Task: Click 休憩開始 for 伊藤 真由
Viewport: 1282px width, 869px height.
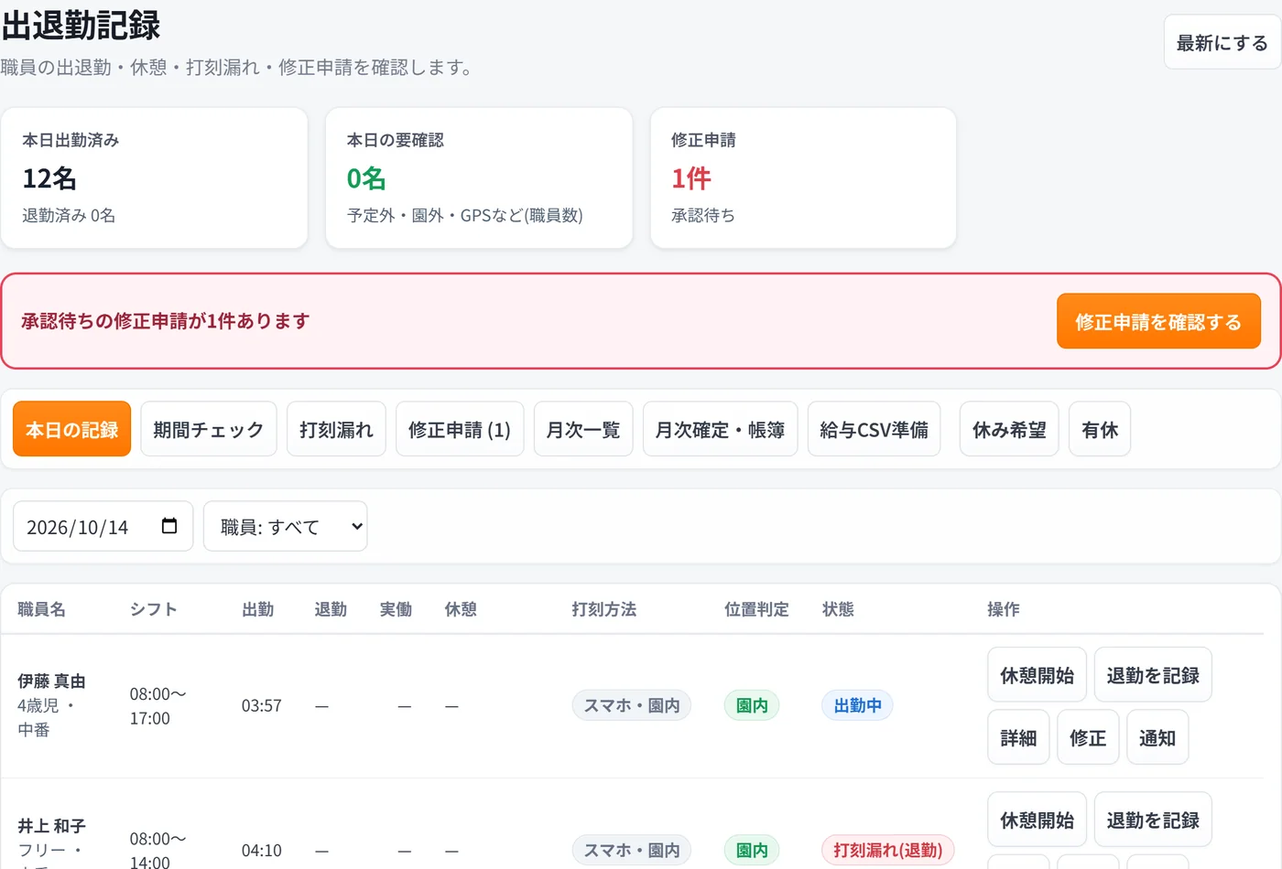Action: click(x=1037, y=675)
